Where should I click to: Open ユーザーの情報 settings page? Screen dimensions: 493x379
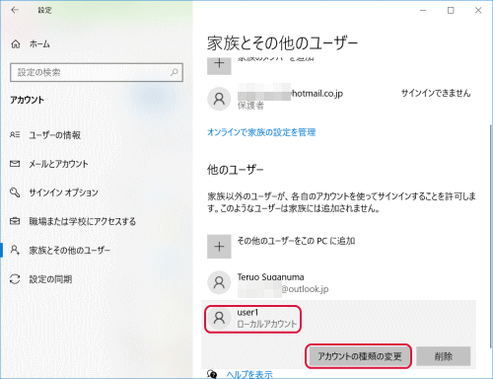[x=54, y=135]
